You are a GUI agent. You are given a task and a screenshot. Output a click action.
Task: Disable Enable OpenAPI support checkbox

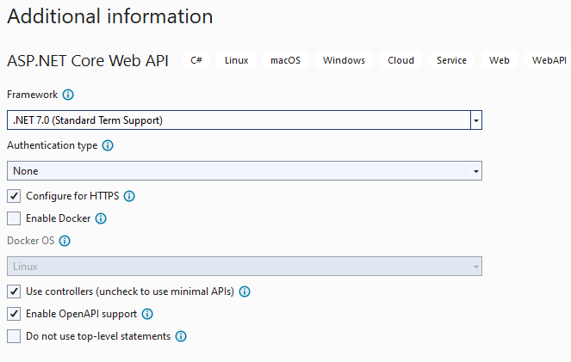click(14, 314)
